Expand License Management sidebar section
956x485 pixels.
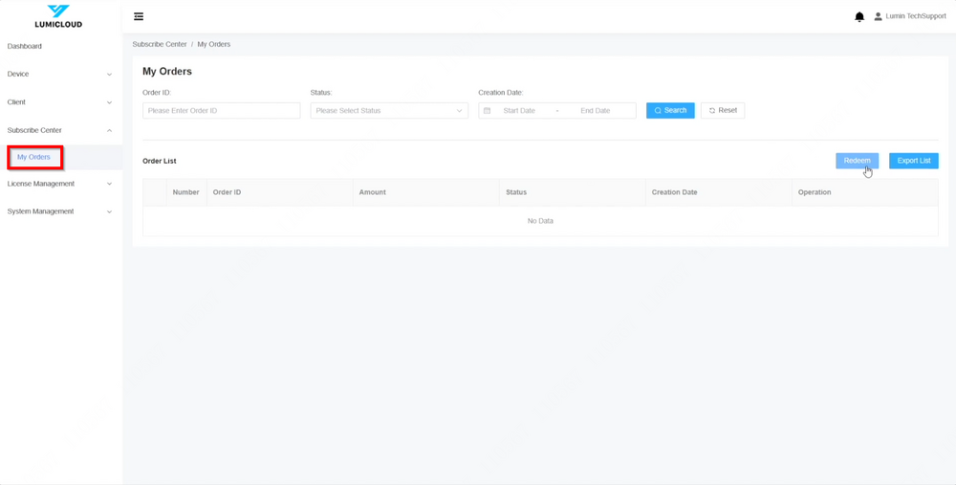[x=59, y=184]
